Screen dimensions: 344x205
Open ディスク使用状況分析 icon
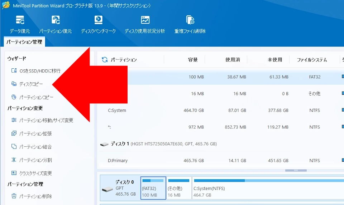click(145, 20)
